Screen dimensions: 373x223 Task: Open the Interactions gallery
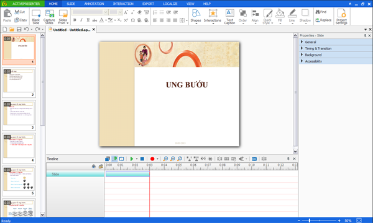213,17
